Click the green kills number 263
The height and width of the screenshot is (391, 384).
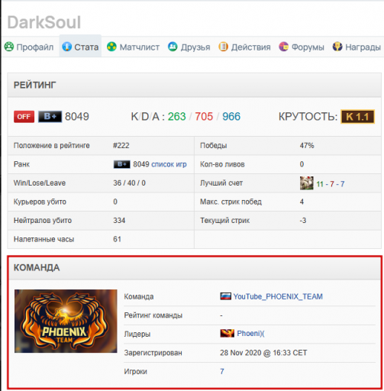[x=177, y=117]
